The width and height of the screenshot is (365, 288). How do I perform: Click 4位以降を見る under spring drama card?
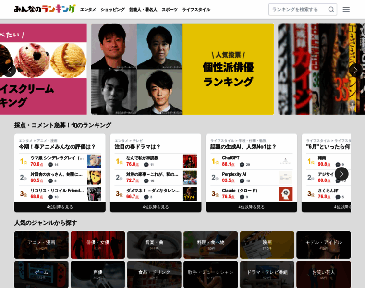tap(156, 207)
